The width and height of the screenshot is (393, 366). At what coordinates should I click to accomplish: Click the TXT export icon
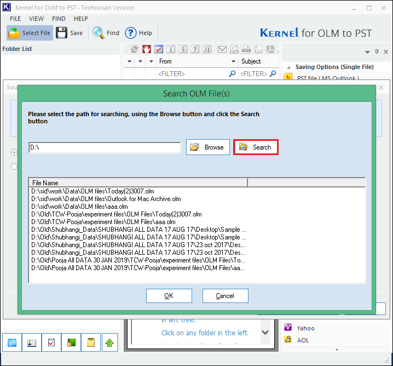[x=246, y=49]
